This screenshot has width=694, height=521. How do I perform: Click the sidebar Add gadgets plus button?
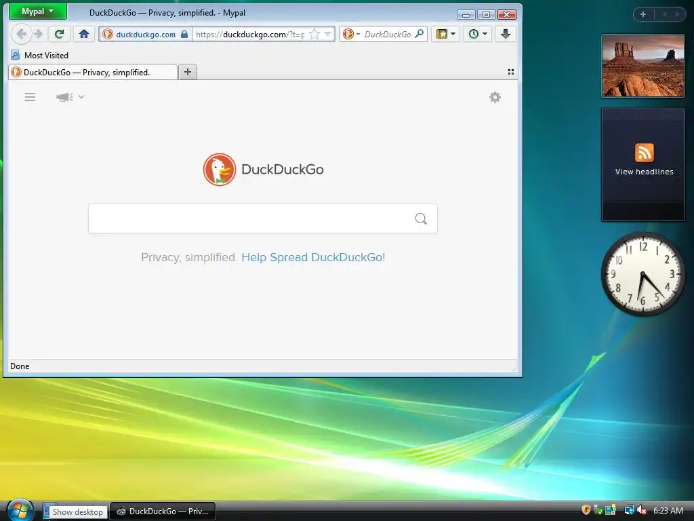tap(643, 14)
